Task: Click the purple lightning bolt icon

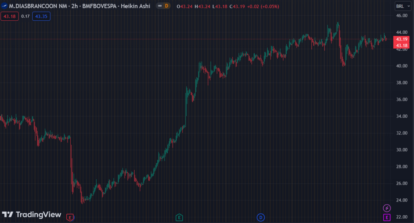Action: pos(387,208)
